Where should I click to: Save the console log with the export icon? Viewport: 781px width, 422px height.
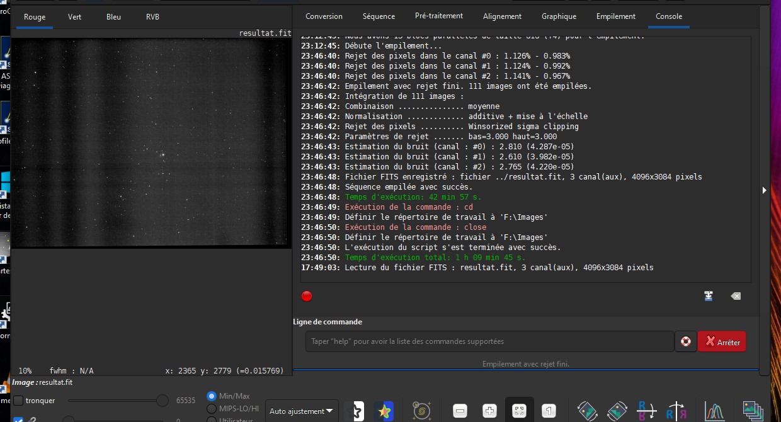[709, 296]
